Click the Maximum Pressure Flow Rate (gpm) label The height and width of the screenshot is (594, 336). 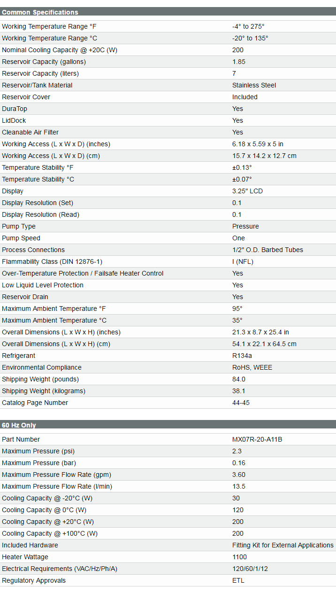[56, 475]
